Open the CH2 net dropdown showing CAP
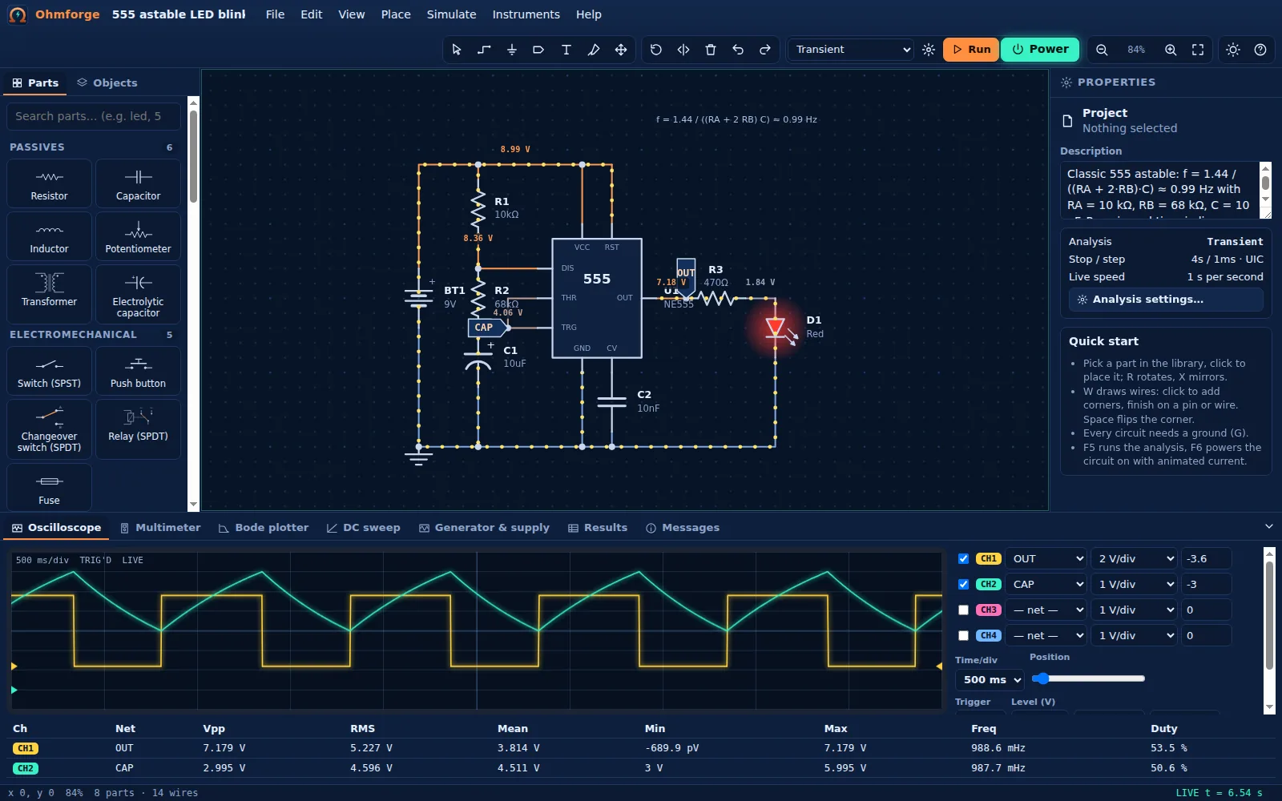Image resolution: width=1282 pixels, height=801 pixels. click(1046, 585)
